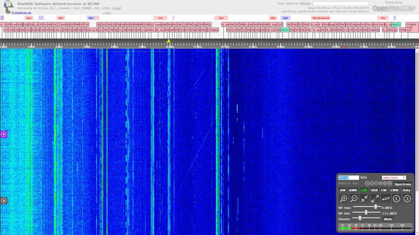Toggle the Spectrum display button
This screenshot has height=235, width=419.
[x=403, y=184]
